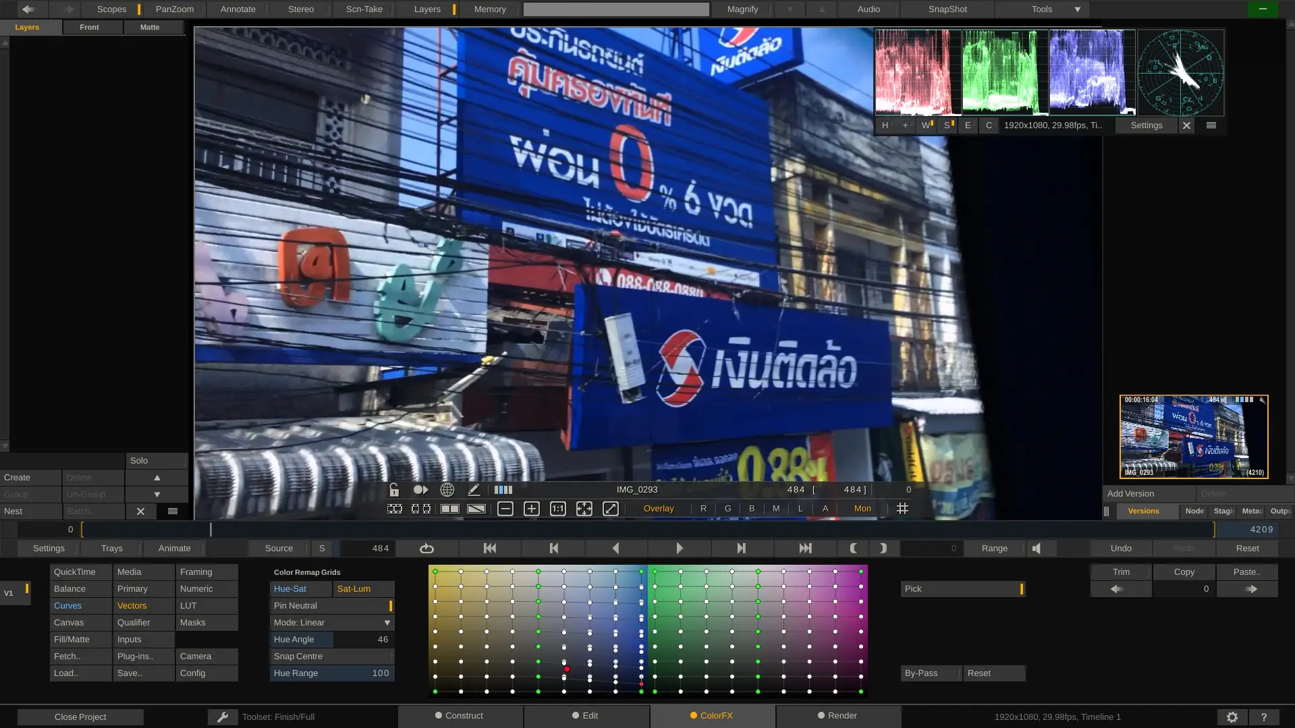Click the back arrow in top bar

point(28,9)
